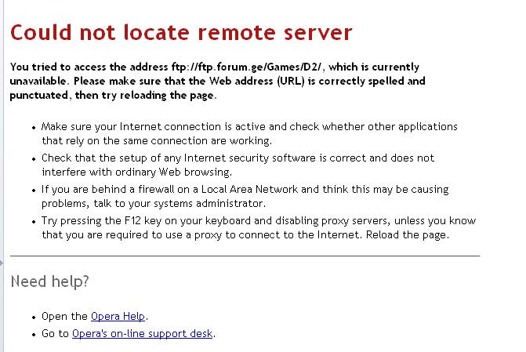
Task: Click the 'ordinary Web browsing' phrase
Action: (x=173, y=172)
